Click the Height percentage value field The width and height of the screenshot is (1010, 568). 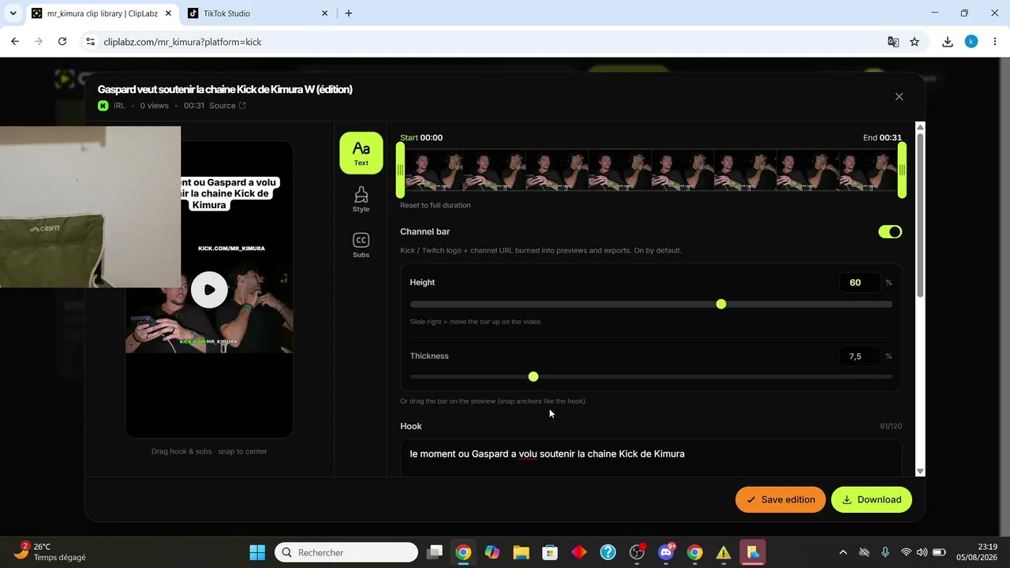click(x=859, y=282)
